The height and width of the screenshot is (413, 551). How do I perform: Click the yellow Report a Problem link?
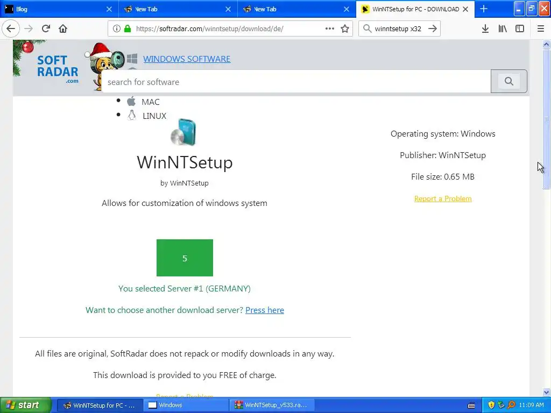click(x=443, y=198)
